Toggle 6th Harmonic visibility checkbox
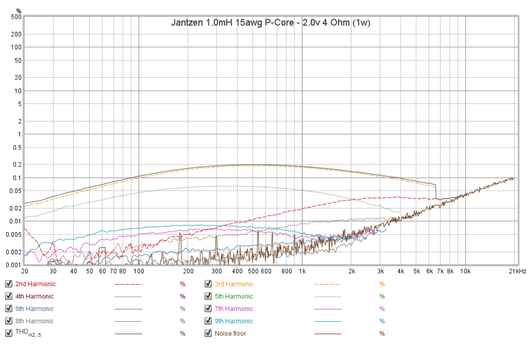 coord(8,309)
